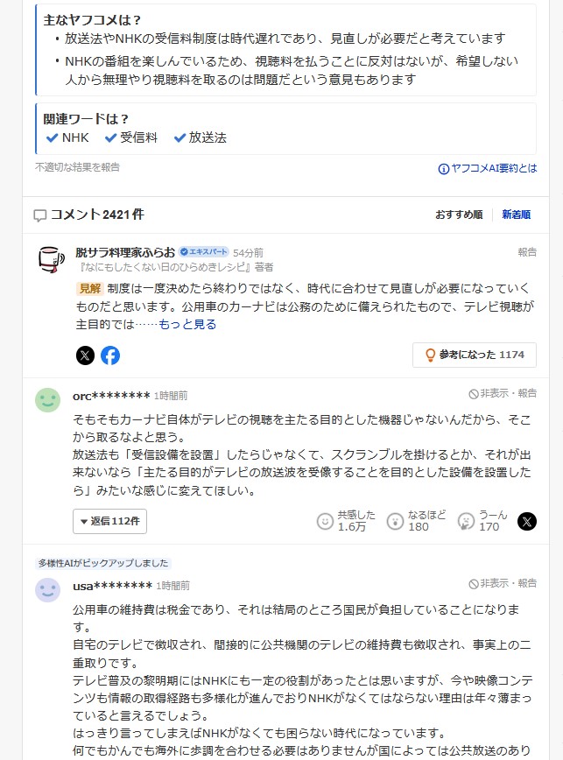This screenshot has height=760, width=563.
Task: Select the 放送法 related keyword
Action: click(x=201, y=137)
